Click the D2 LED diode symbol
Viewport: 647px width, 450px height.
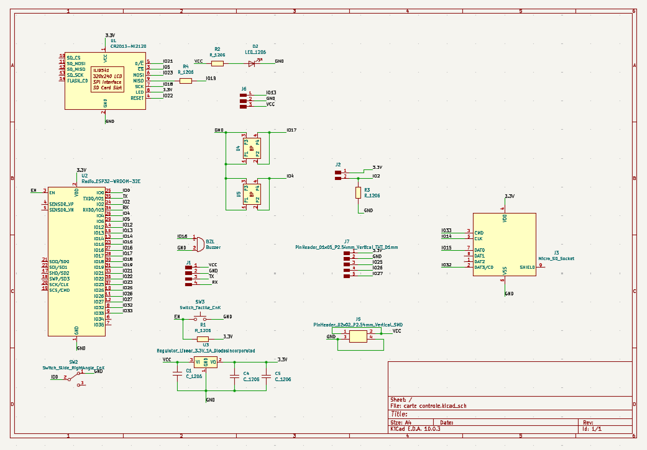252,63
